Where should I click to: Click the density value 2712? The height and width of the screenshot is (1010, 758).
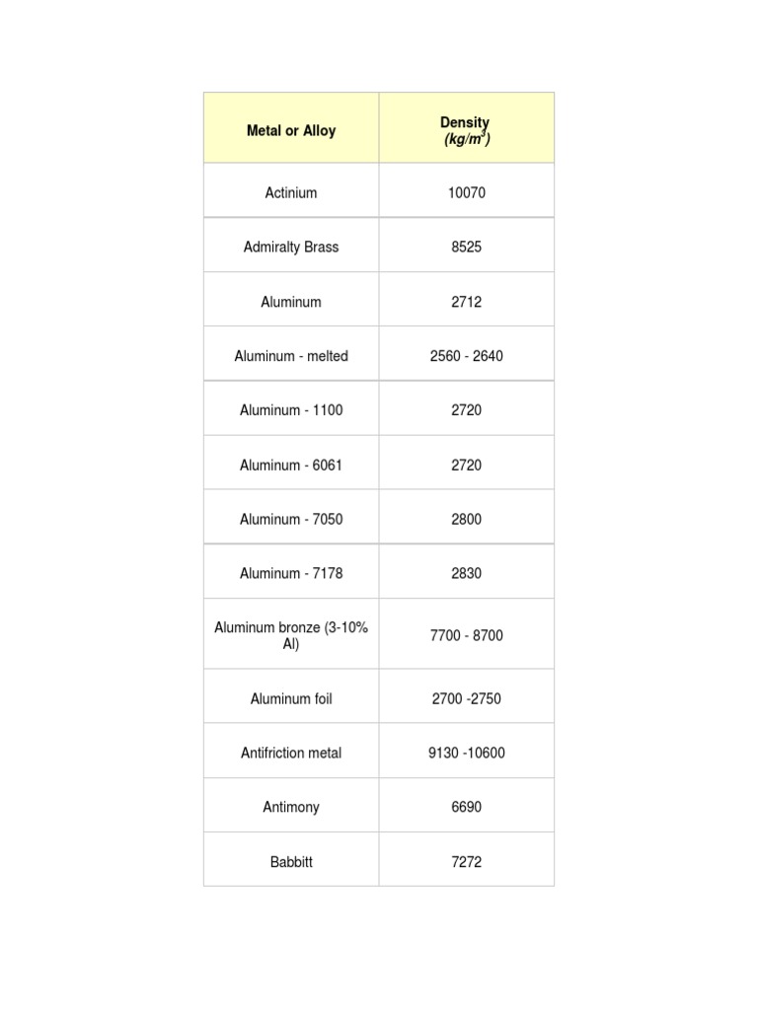coord(466,302)
